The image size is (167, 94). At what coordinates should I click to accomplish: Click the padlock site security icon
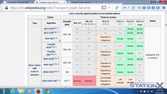[7, 8]
